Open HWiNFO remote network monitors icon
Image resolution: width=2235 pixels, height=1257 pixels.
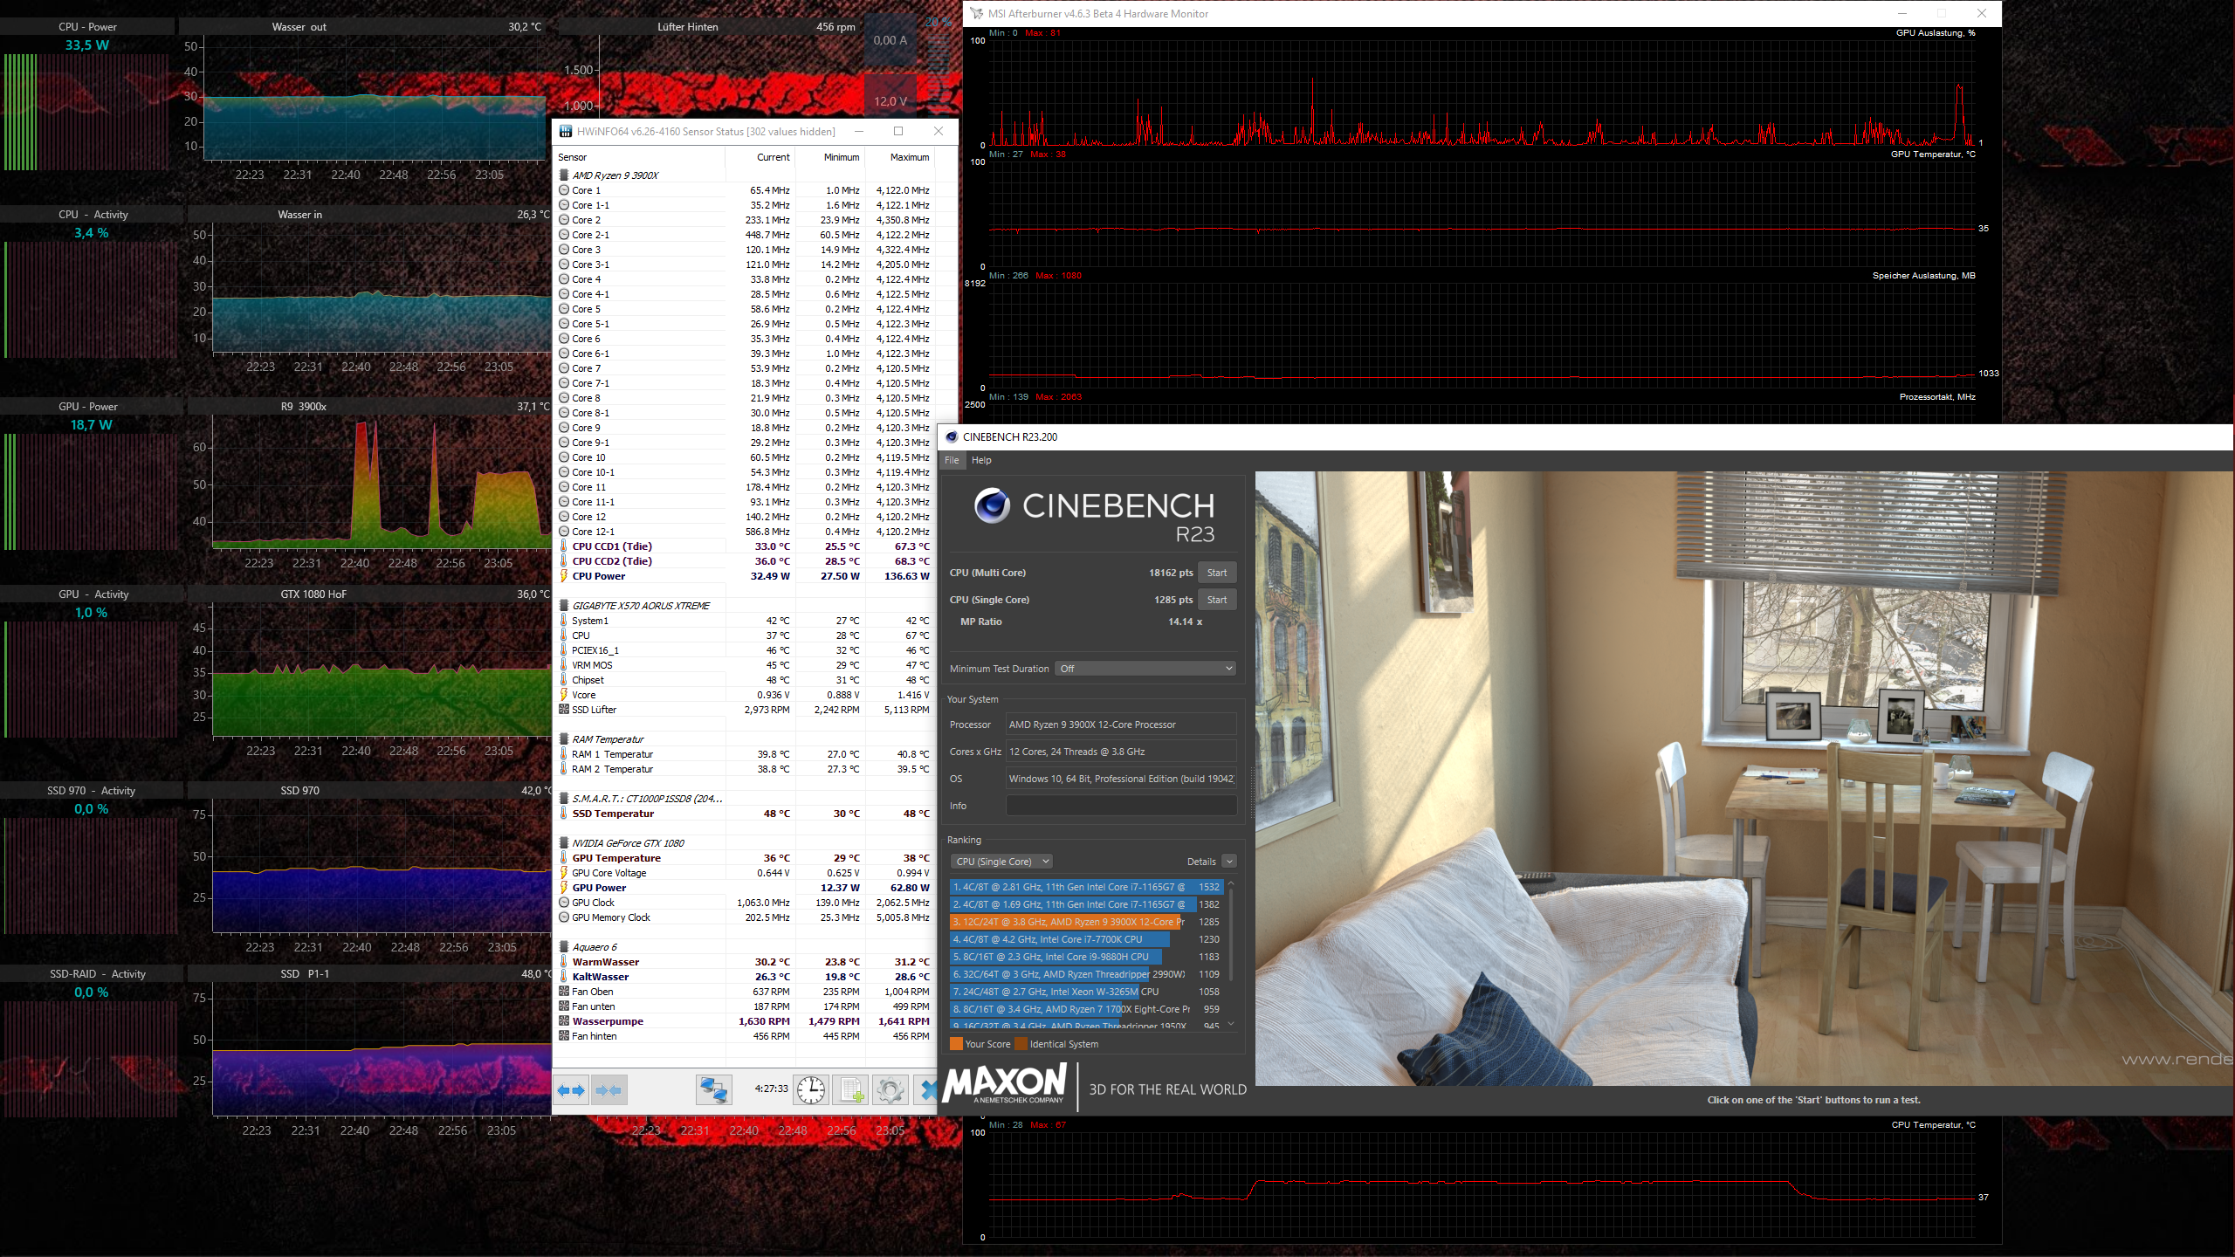click(x=713, y=1090)
